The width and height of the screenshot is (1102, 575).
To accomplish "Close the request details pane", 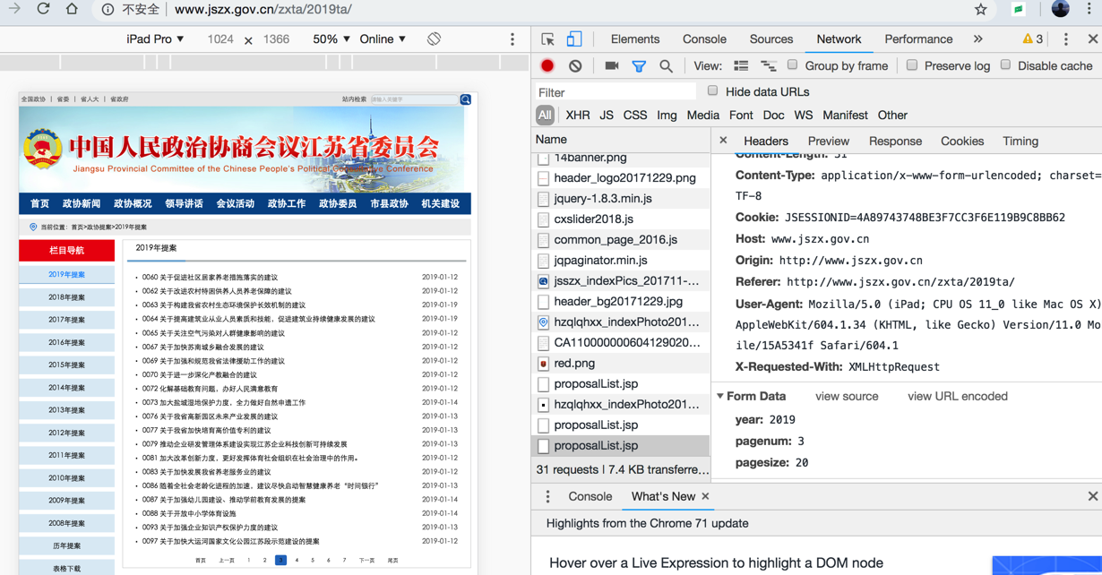I will [723, 141].
